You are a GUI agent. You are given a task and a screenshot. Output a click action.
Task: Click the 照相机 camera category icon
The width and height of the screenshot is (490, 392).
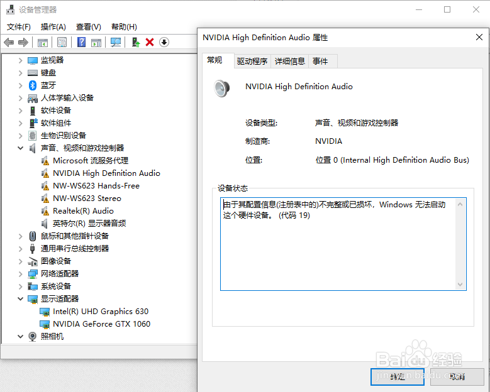pyautogui.click(x=33, y=337)
